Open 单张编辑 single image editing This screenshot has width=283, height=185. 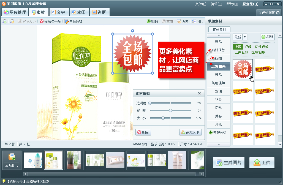click(74, 21)
